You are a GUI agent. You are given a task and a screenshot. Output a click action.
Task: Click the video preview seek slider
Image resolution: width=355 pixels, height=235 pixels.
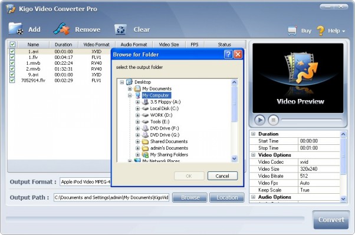pyautogui.click(x=311, y=120)
